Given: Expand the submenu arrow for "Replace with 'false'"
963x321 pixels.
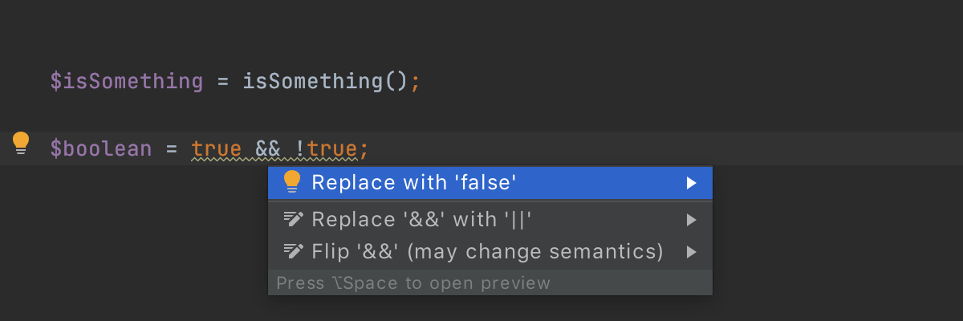Looking at the screenshot, I should tap(691, 183).
